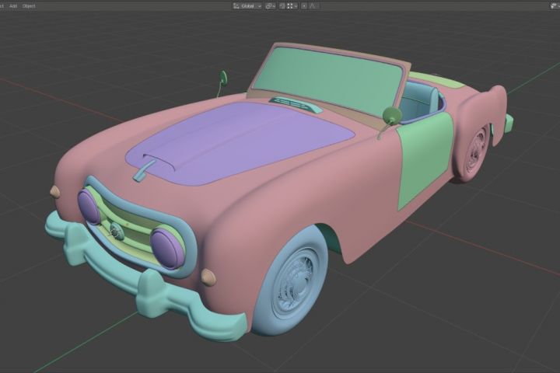Select the green side mirror near door
The width and height of the screenshot is (560, 373).
coord(391,116)
